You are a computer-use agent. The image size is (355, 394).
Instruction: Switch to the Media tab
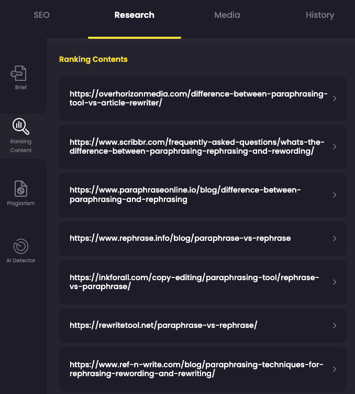coord(227,15)
